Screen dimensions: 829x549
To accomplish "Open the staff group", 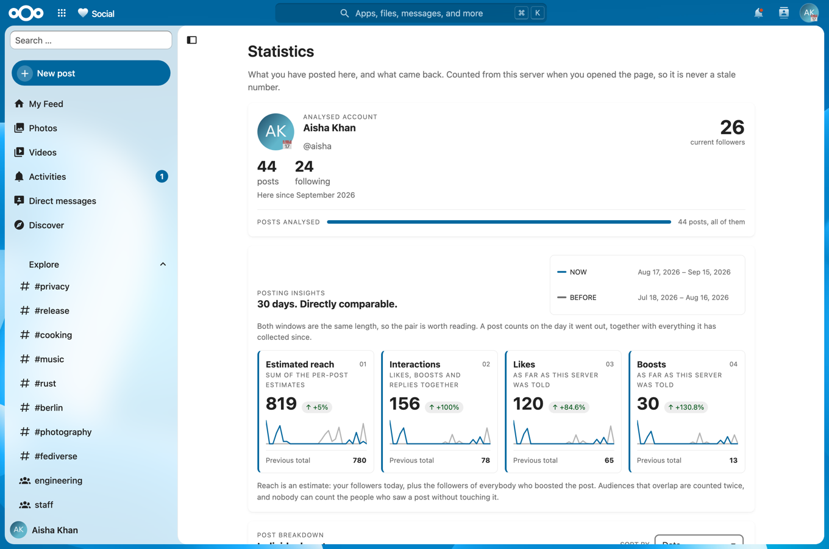I will click(91, 505).
